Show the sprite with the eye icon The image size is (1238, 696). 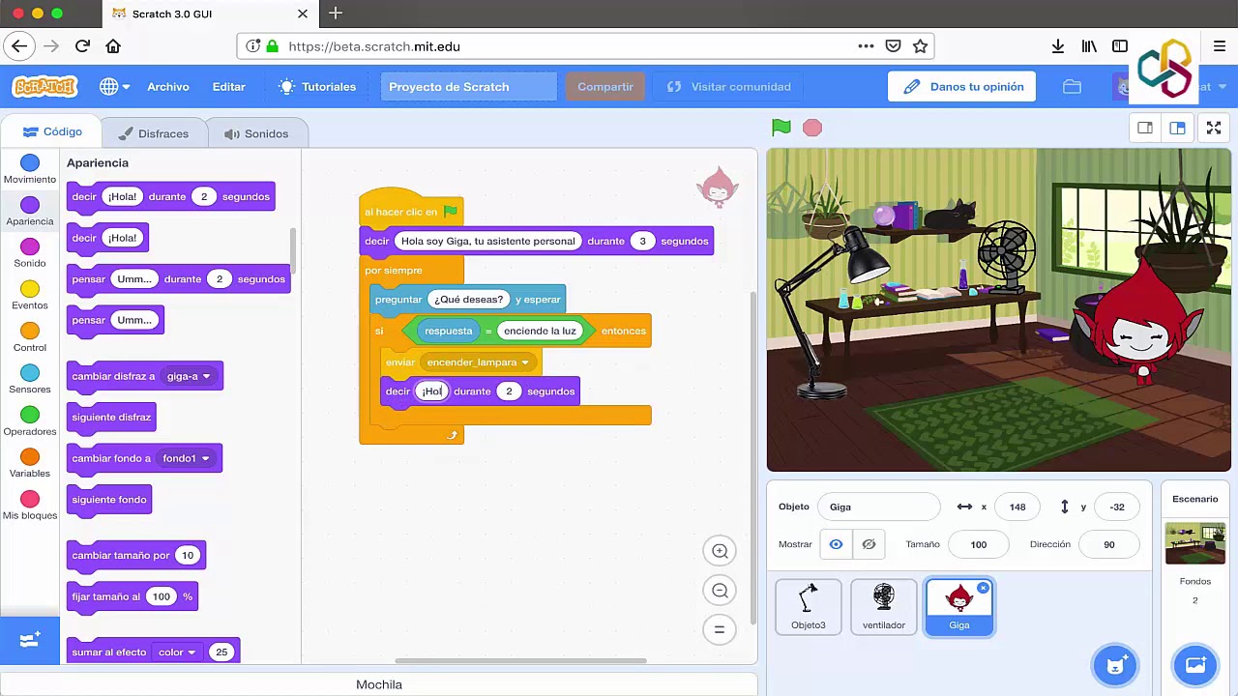click(836, 544)
